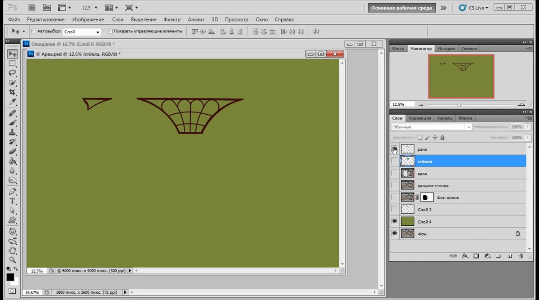This screenshot has height=300, width=539.
Task: Select the Pen tool
Action: point(13,191)
